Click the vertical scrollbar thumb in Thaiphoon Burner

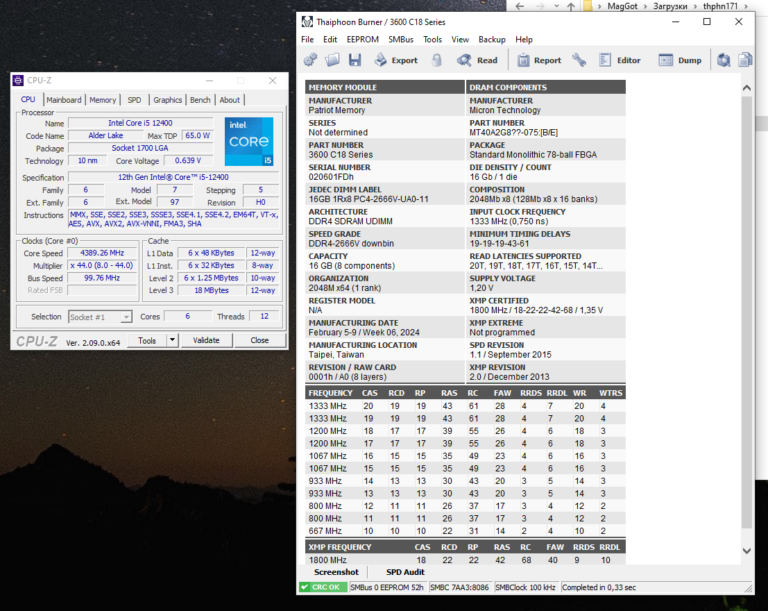(x=746, y=312)
